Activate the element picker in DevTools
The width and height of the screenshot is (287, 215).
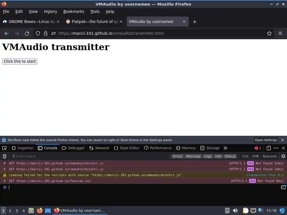point(4,148)
